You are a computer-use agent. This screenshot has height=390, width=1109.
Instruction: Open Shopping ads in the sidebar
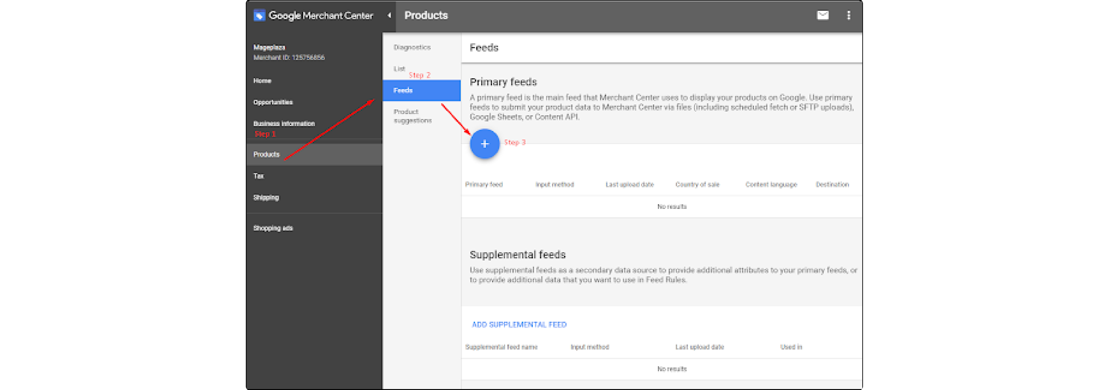click(x=273, y=228)
